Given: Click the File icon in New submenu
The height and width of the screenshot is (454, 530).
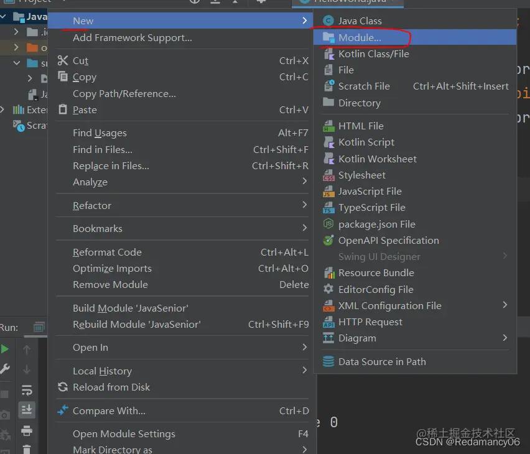Looking at the screenshot, I should coord(328,70).
